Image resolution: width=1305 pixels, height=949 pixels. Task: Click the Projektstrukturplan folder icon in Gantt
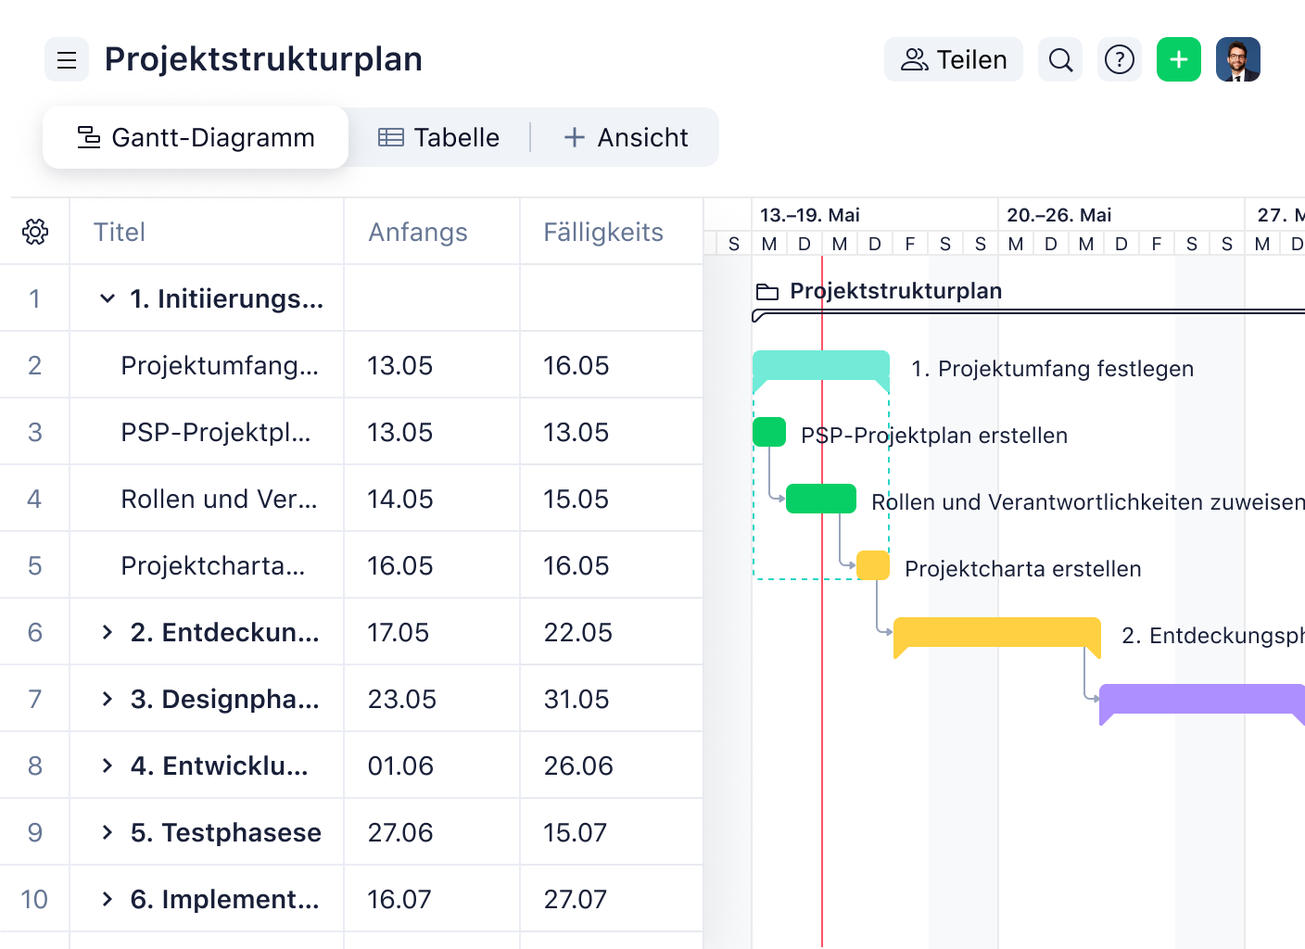[767, 292]
